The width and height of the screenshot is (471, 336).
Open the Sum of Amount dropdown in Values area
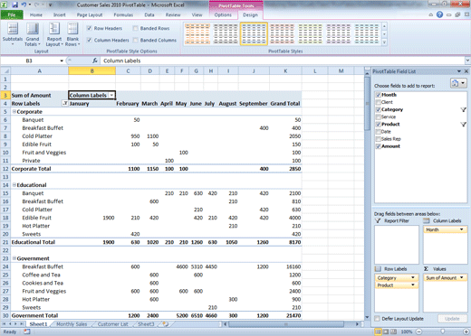tap(461, 277)
